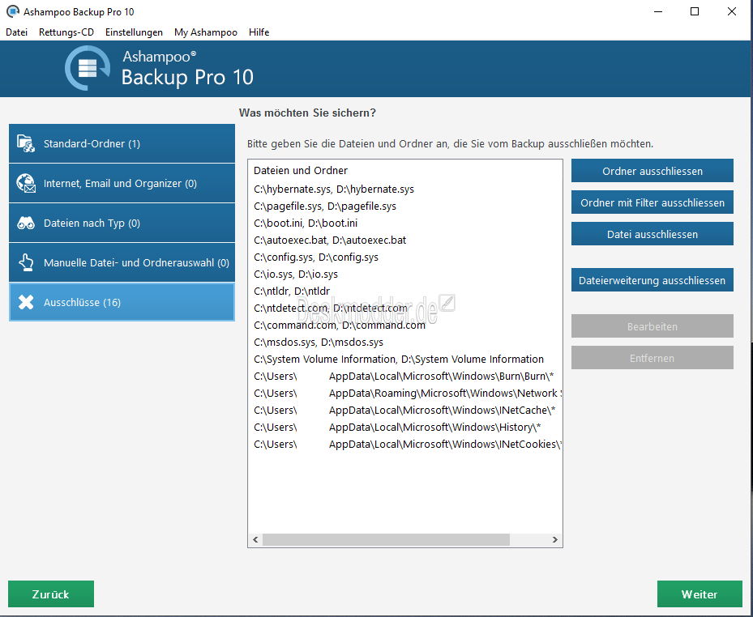Click the Ordner ausschliessen button
Viewport: 753px width, 617px height.
tap(652, 171)
